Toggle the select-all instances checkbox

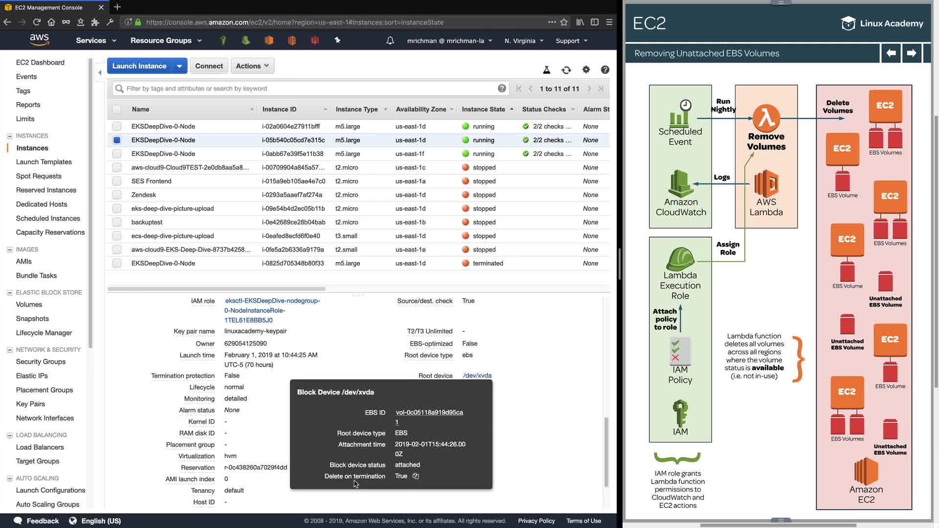(x=116, y=110)
